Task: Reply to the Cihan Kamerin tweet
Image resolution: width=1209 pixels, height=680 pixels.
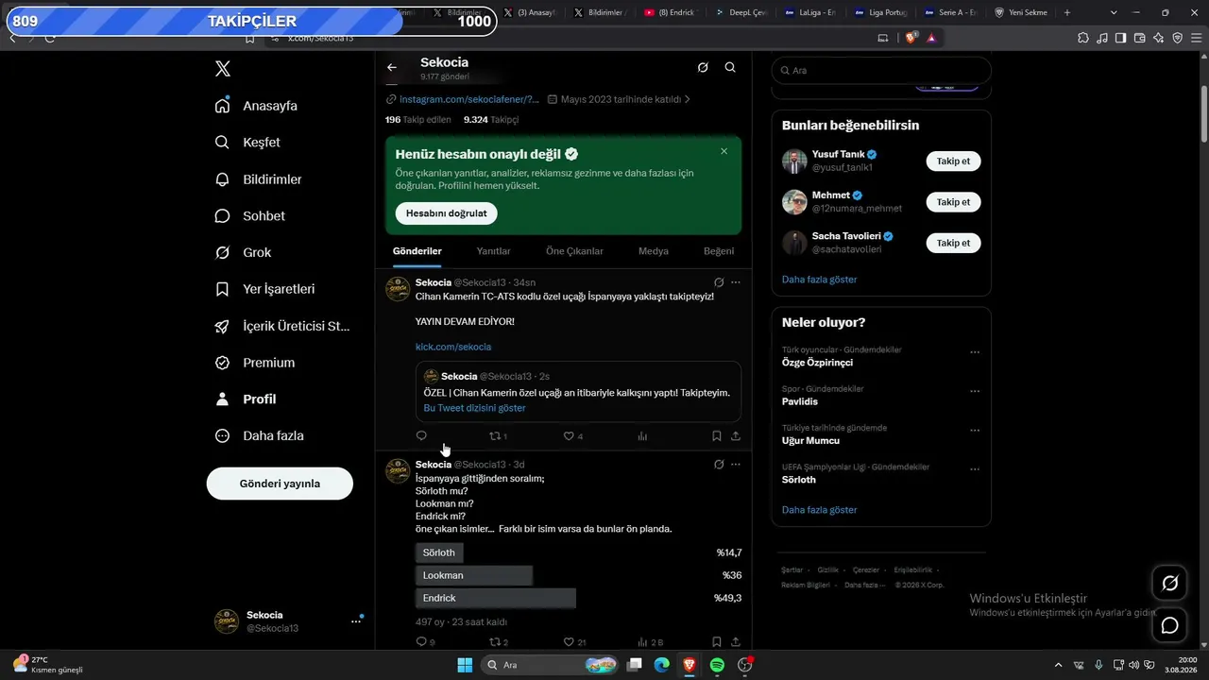Action: (x=421, y=436)
